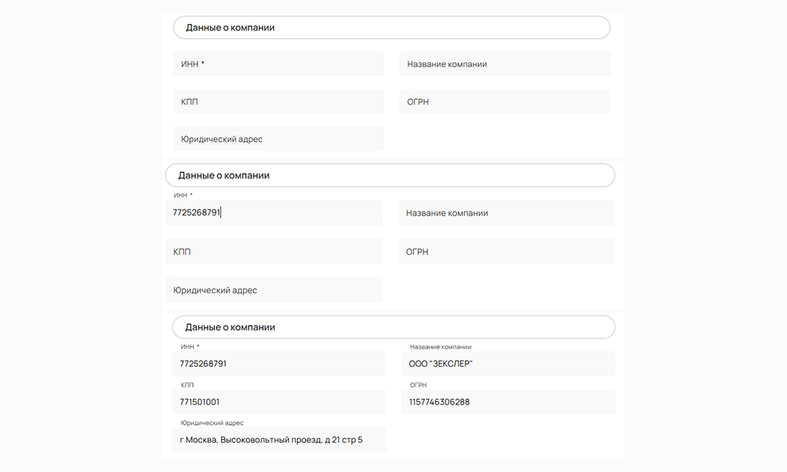The height and width of the screenshot is (472, 787).
Task: Select the ОГРН field in the fully blank form
Action: pos(504,101)
